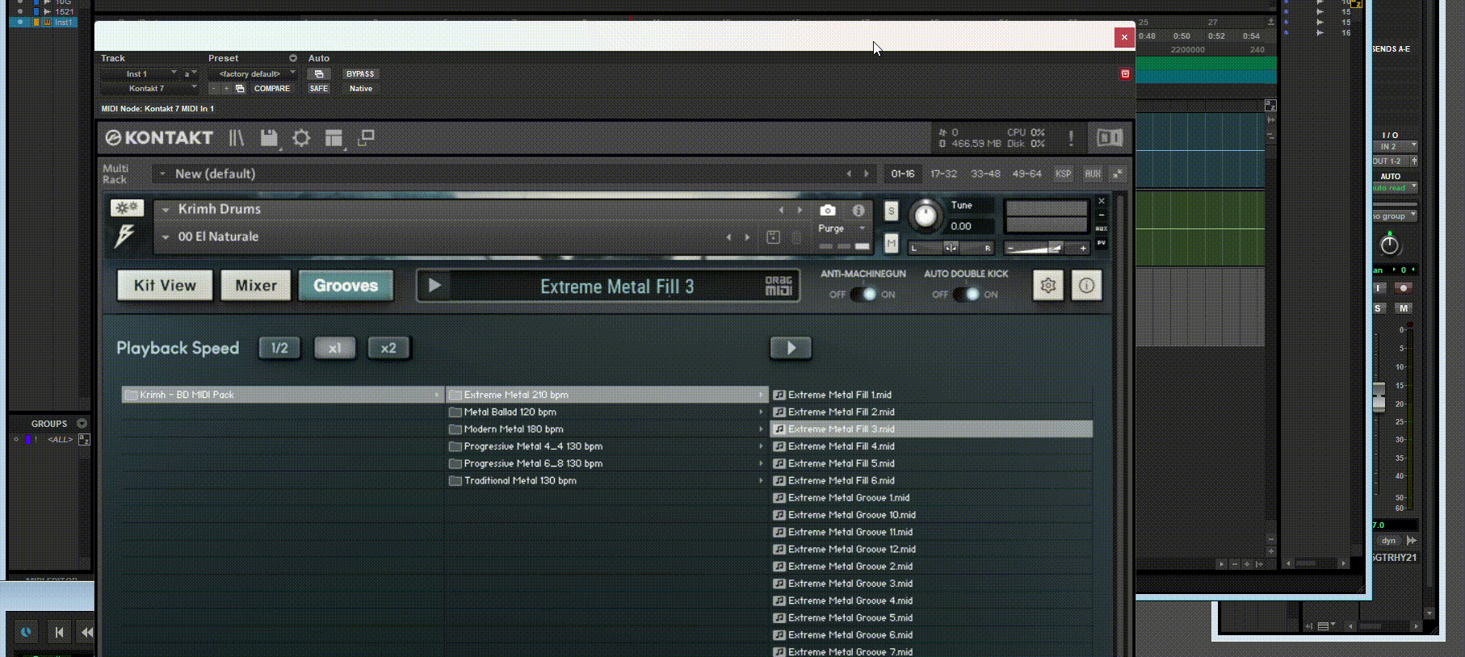Adjust the Tune knob

click(x=925, y=216)
